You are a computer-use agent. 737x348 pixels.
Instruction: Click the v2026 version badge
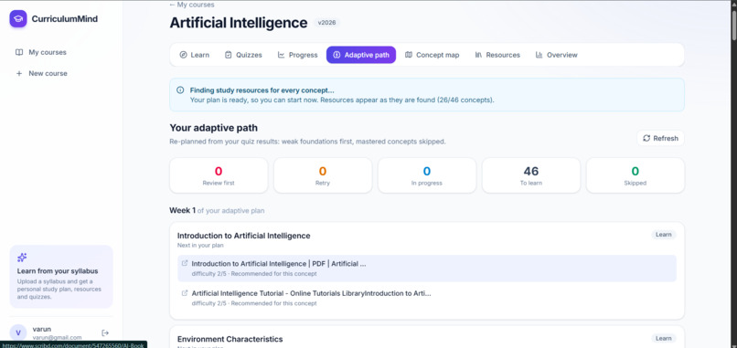(326, 22)
